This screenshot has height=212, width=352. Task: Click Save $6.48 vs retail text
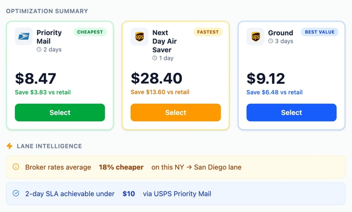click(x=275, y=92)
